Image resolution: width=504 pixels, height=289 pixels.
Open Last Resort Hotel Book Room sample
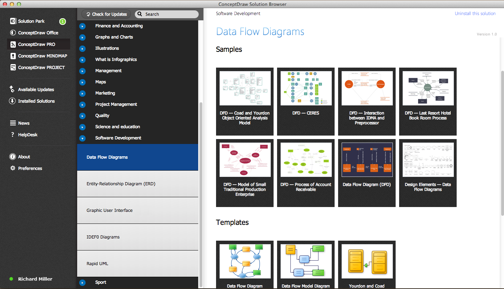[428, 102]
